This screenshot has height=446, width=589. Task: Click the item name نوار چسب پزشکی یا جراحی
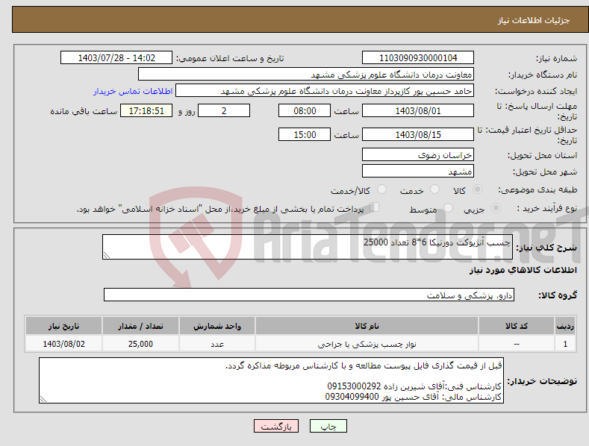click(367, 344)
